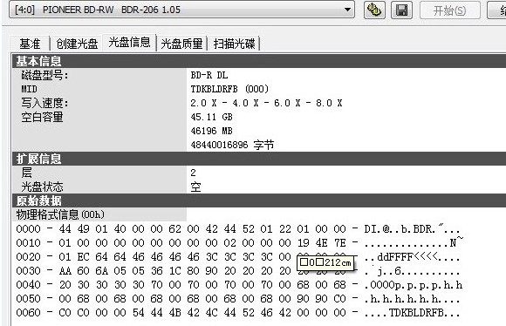
Task: Select the 46196 MB value
Action: pyautogui.click(x=211, y=131)
